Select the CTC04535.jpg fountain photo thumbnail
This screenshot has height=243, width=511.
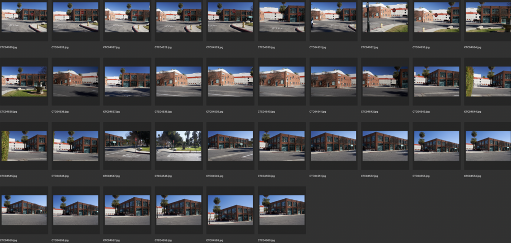(24, 82)
